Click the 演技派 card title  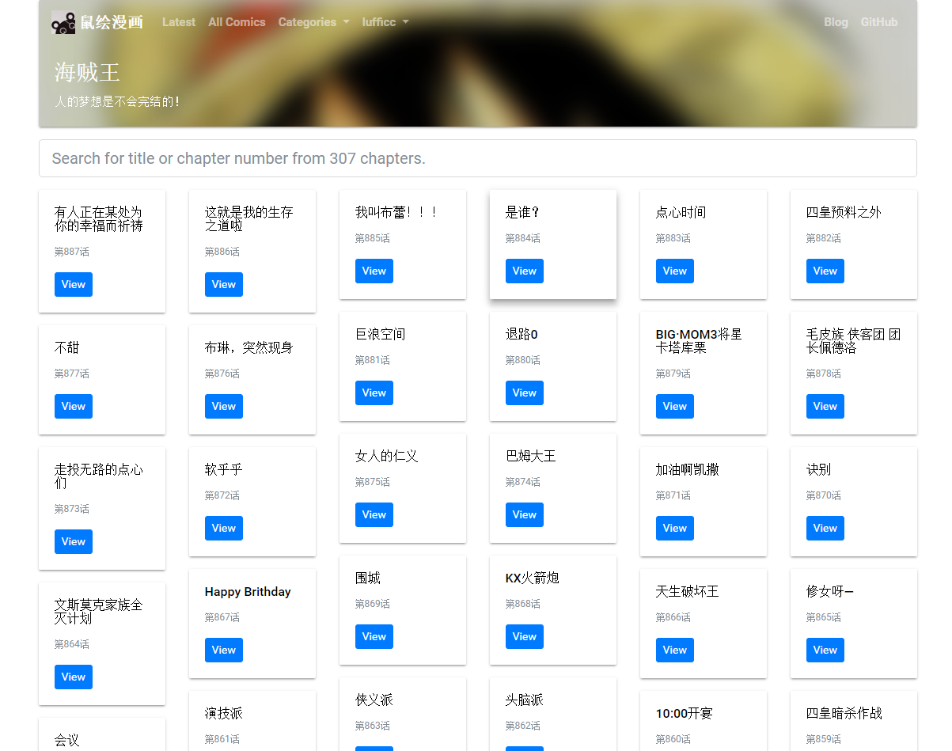click(x=224, y=714)
